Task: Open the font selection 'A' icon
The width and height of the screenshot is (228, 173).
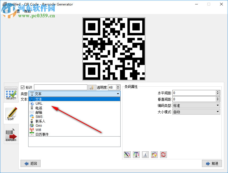Action: coord(145,154)
